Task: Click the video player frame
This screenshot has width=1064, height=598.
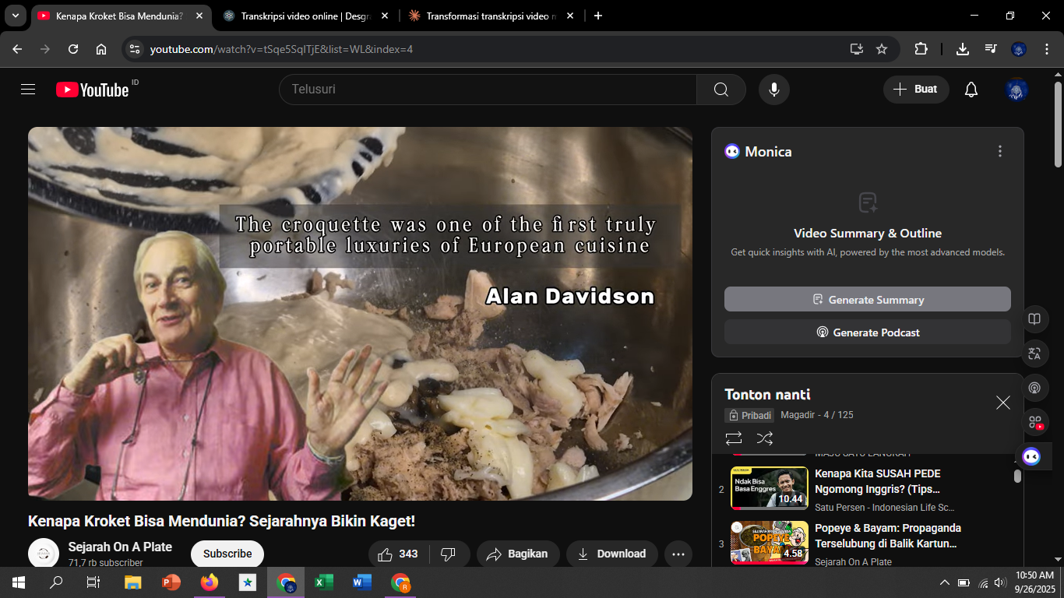Action: point(360,314)
